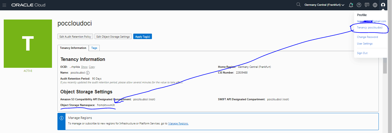Switch to the Tenancy Information tab
This screenshot has height=133, width=392.
73,48
